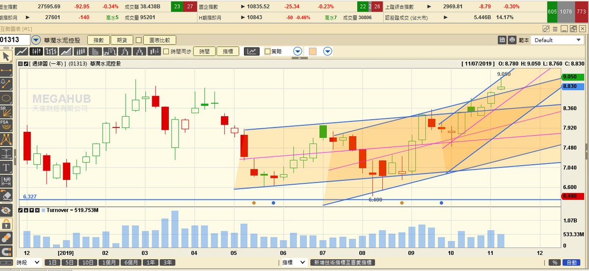Viewport: 589px width, 271px height.
Task: Switch to area chart type
Action: pos(65,51)
